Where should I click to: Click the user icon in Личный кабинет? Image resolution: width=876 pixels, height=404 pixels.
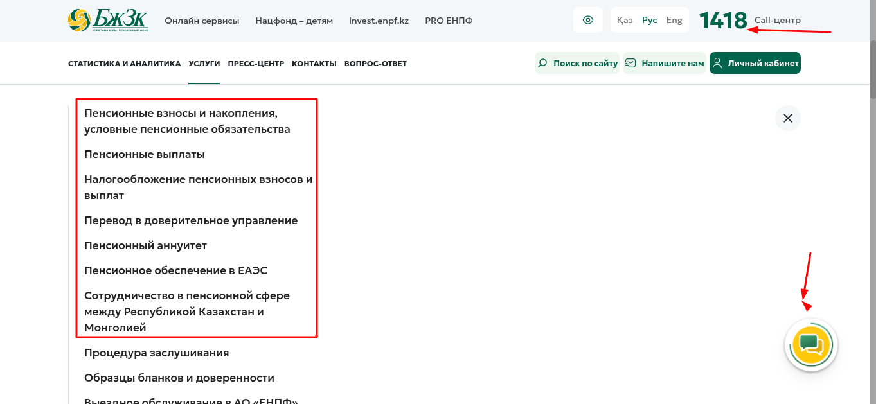718,63
